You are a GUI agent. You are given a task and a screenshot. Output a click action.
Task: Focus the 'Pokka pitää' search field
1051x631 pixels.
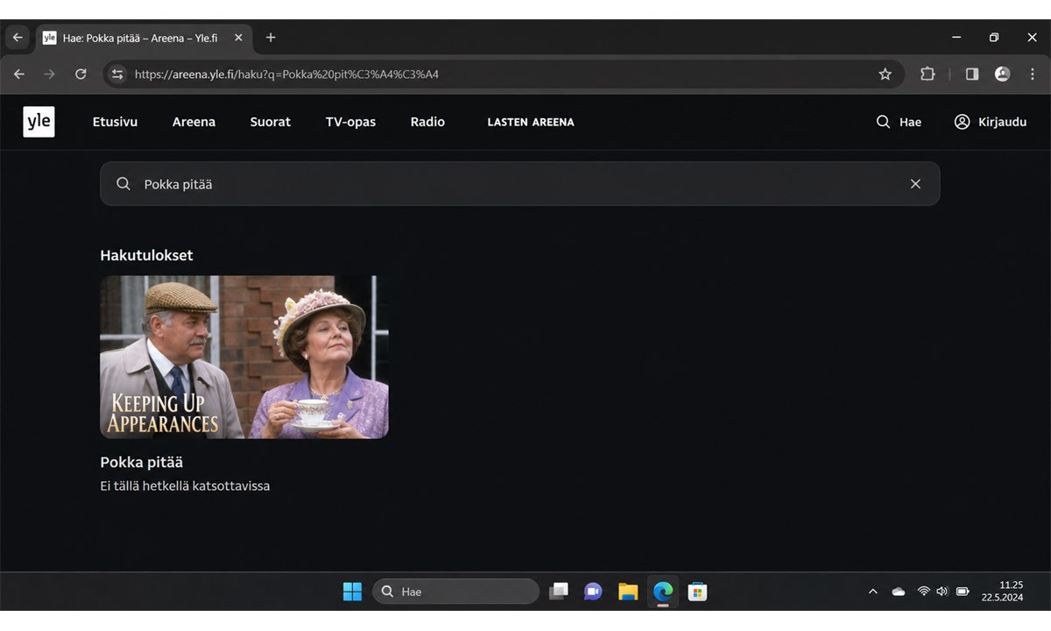520,184
